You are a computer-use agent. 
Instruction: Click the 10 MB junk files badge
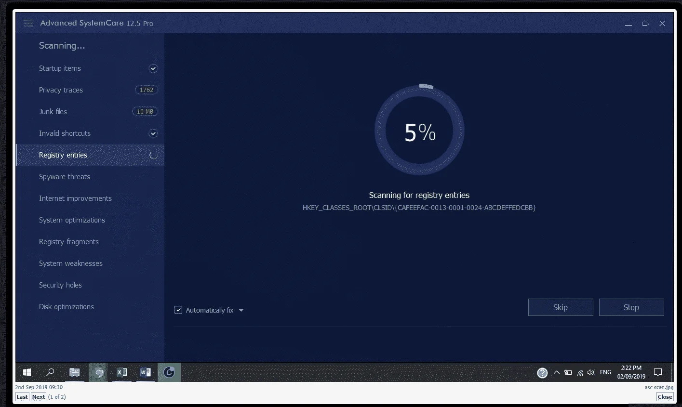click(x=145, y=112)
